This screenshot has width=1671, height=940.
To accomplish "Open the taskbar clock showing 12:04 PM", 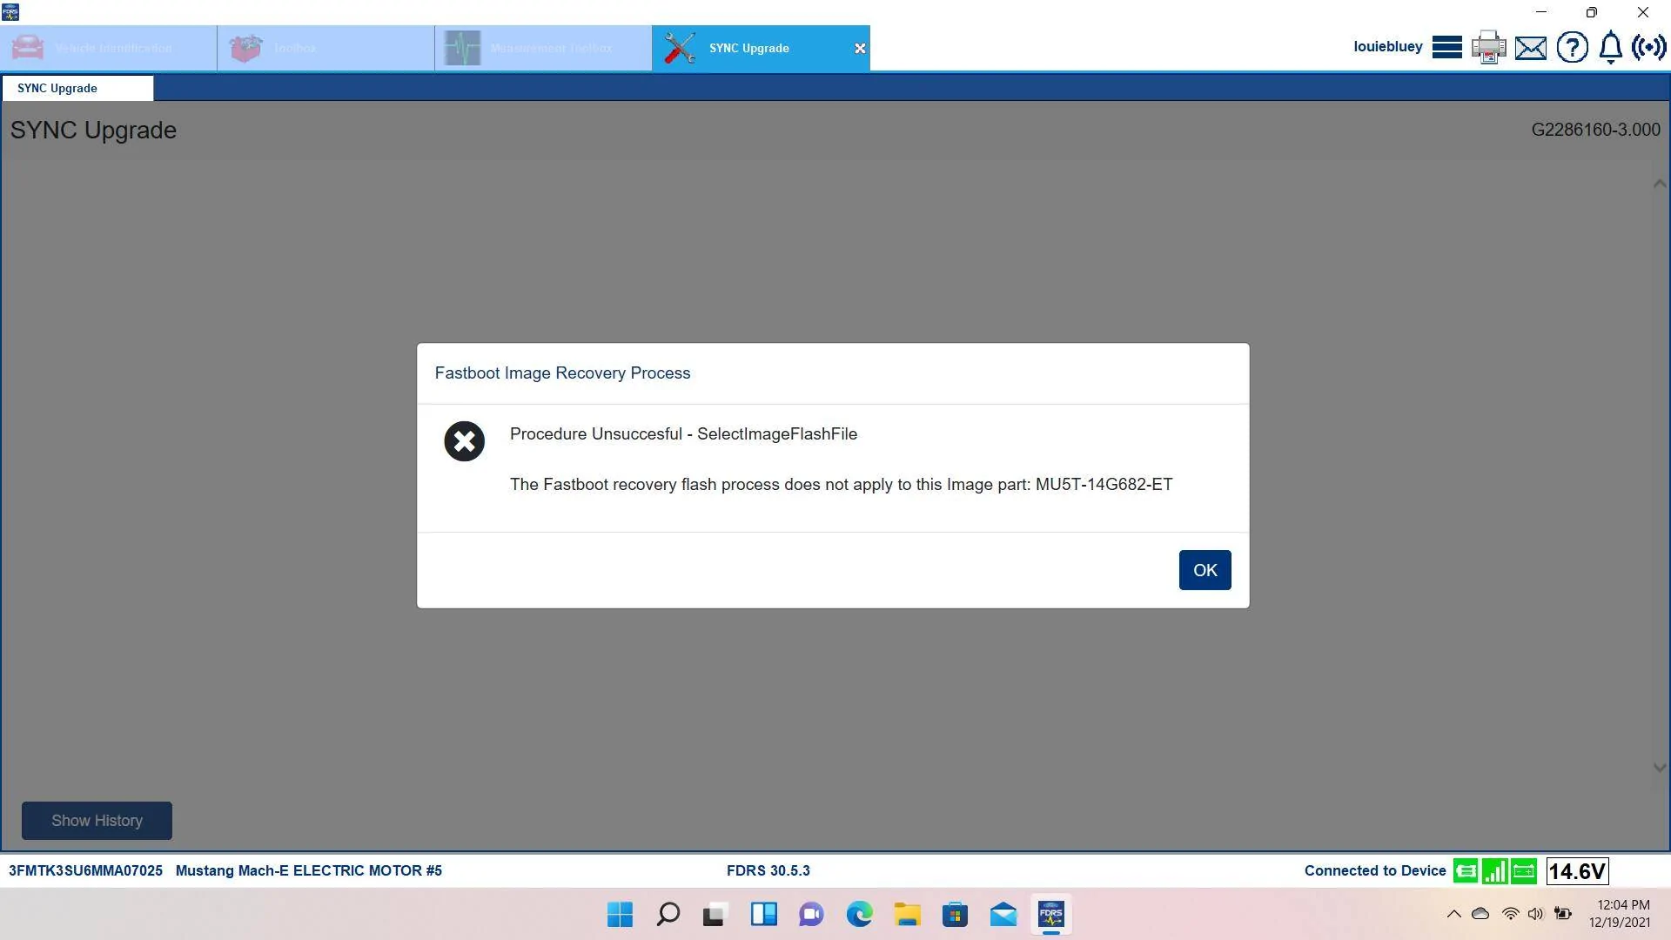I will click(x=1622, y=914).
